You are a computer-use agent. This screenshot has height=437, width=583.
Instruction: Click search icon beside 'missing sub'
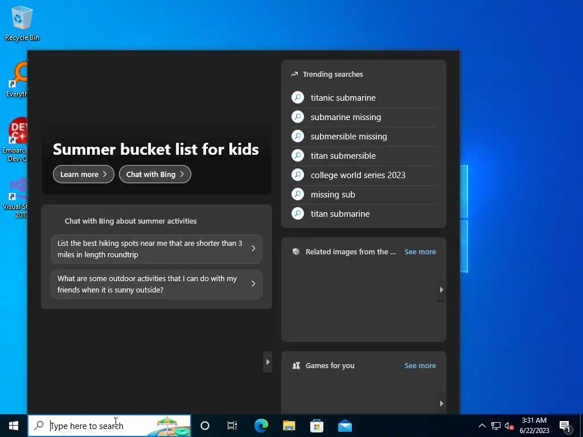click(298, 194)
